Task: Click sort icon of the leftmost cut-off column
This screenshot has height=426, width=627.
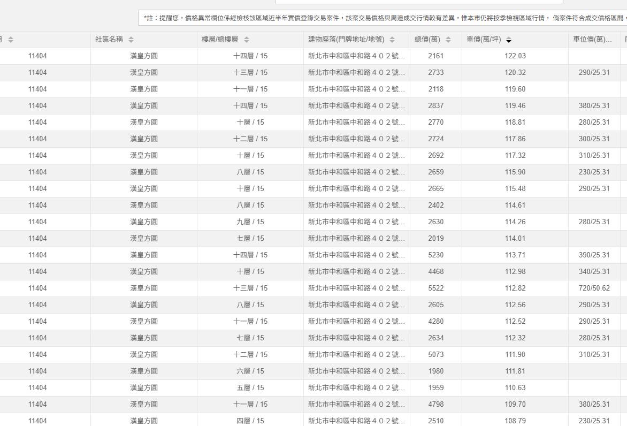Action: [11, 40]
